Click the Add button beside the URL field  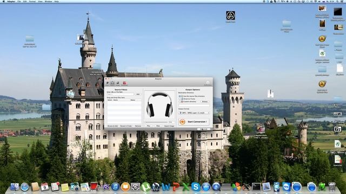(138, 94)
